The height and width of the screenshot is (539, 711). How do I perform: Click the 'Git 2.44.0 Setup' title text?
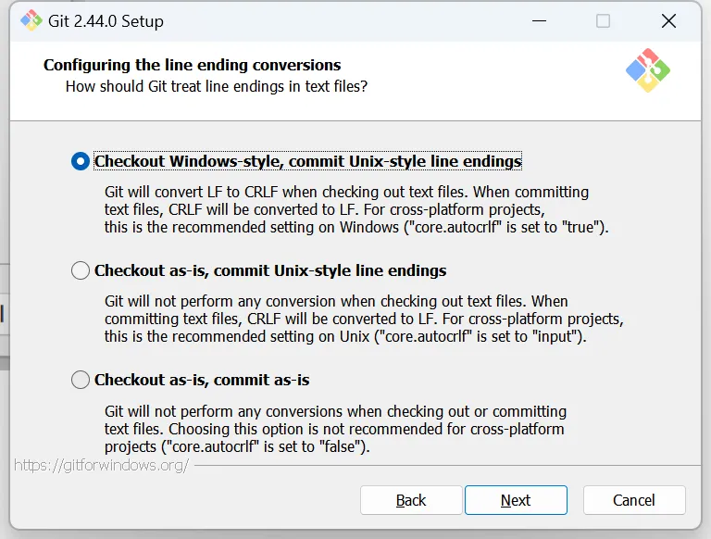[x=106, y=21]
